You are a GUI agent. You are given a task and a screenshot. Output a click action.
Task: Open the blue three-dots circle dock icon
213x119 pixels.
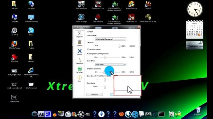click(x=135, y=114)
